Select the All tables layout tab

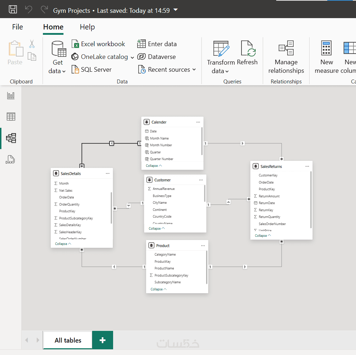pyautogui.click(x=68, y=340)
